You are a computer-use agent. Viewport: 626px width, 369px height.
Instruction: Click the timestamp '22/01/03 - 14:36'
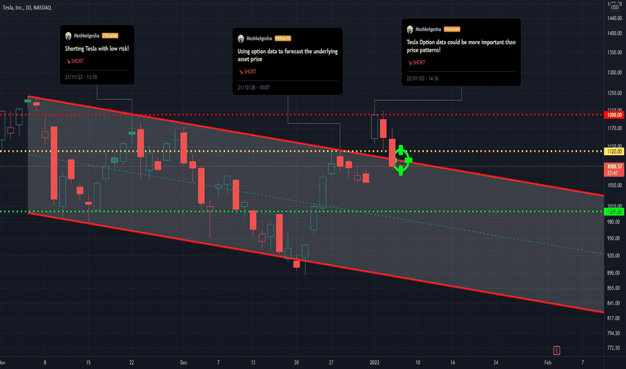pos(422,78)
